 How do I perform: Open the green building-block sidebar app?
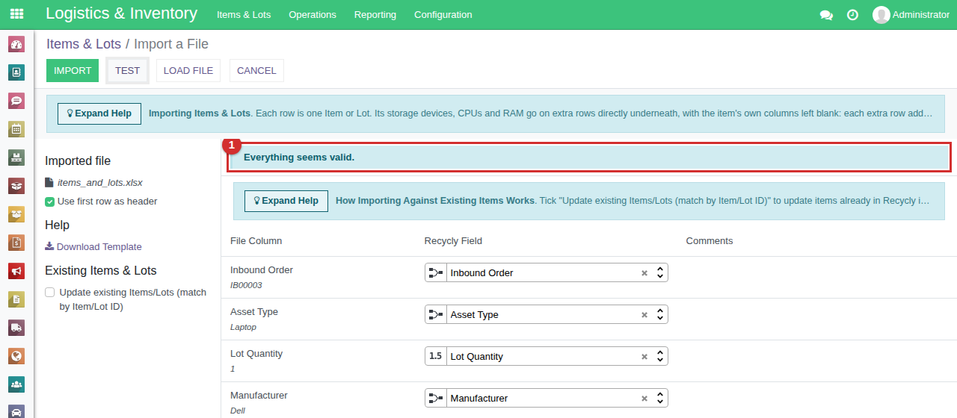pyautogui.click(x=16, y=157)
